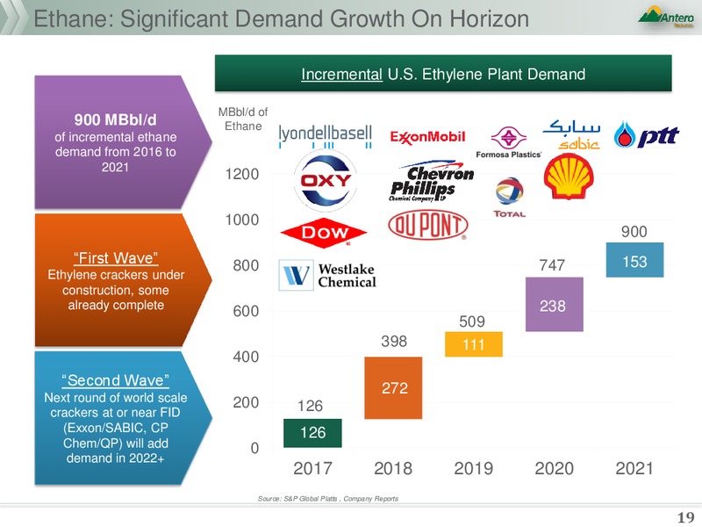
Task: Click the 1200 y-axis value
Action: (x=242, y=174)
